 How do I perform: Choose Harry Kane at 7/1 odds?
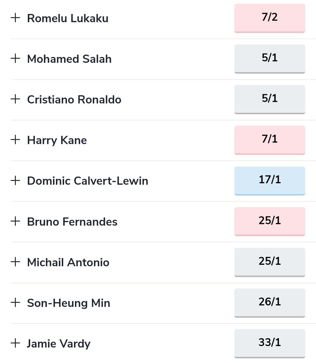click(x=269, y=140)
